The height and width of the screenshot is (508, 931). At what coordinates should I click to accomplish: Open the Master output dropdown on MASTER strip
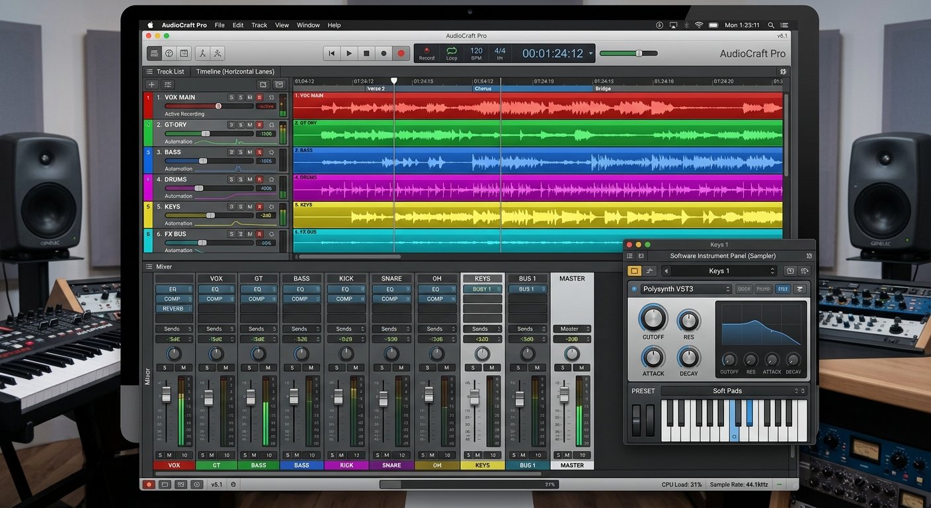(x=572, y=329)
